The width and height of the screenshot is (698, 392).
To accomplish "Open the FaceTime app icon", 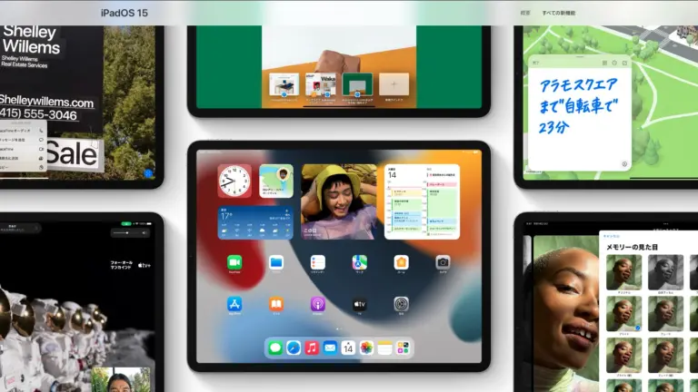I will coord(234,262).
